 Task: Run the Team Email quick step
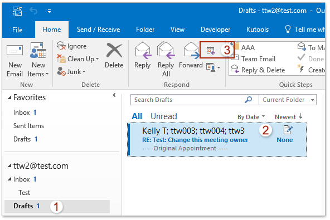(253, 58)
